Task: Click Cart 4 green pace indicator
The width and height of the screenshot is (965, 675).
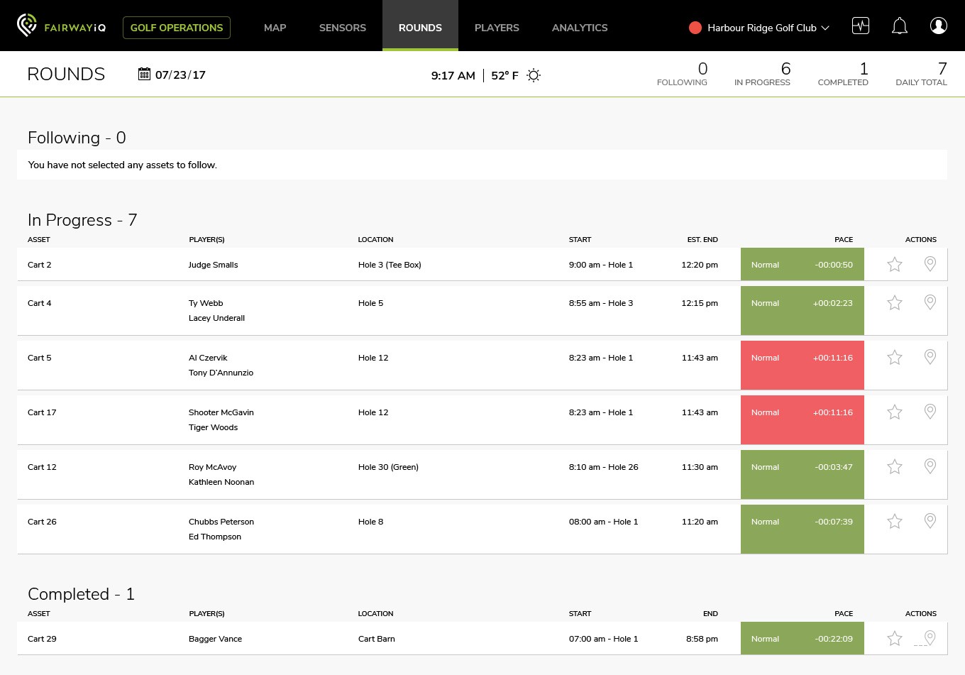Action: tap(803, 310)
